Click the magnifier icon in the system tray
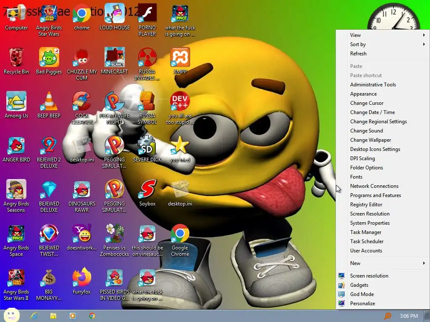 pyautogui.click(x=387, y=316)
